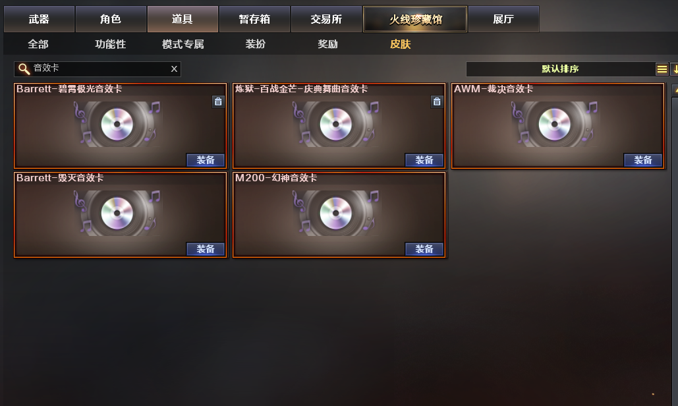Select the 功能性 sub-category

[110, 44]
